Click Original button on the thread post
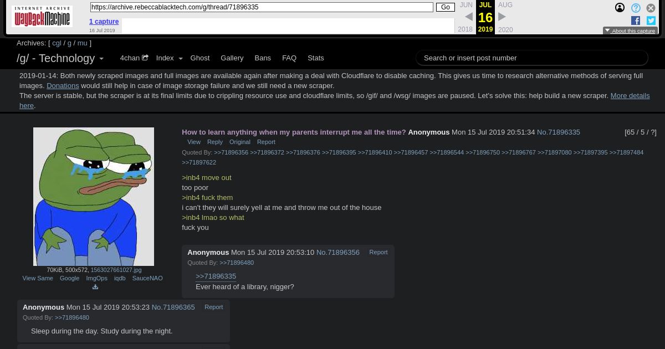 [240, 142]
